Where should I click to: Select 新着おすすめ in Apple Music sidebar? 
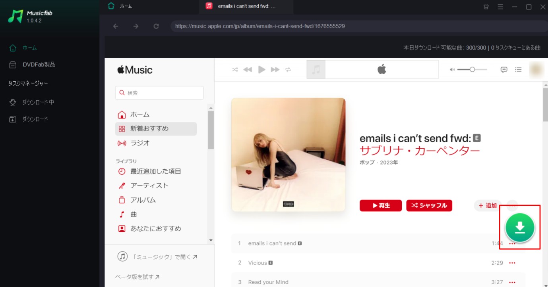[156, 129]
